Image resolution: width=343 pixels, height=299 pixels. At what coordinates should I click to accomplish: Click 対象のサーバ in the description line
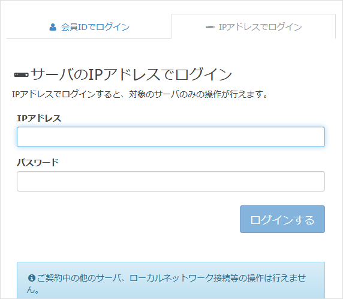[154, 94]
